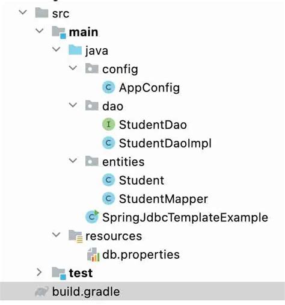
Task: Click the StudentDaoImpl class icon
Action: [x=108, y=143]
